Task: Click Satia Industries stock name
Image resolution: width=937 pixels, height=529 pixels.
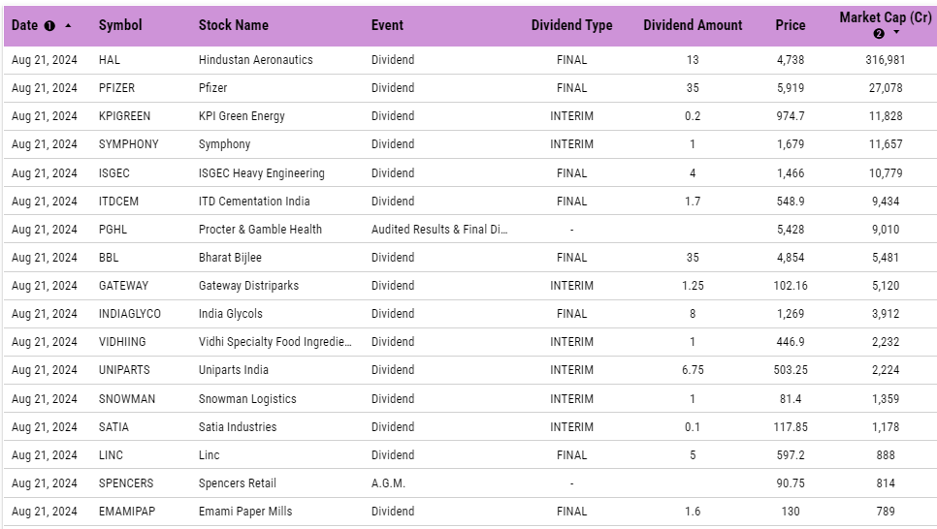Action: pos(238,427)
